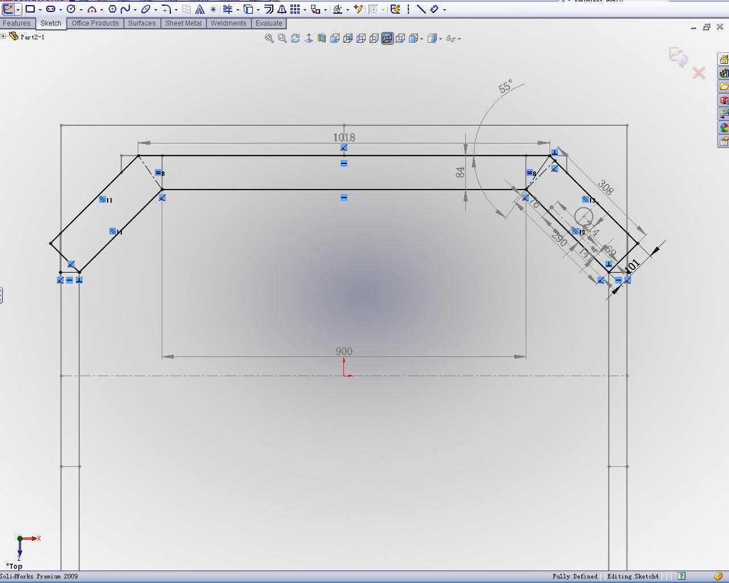Select the 900 dimension value

point(344,351)
